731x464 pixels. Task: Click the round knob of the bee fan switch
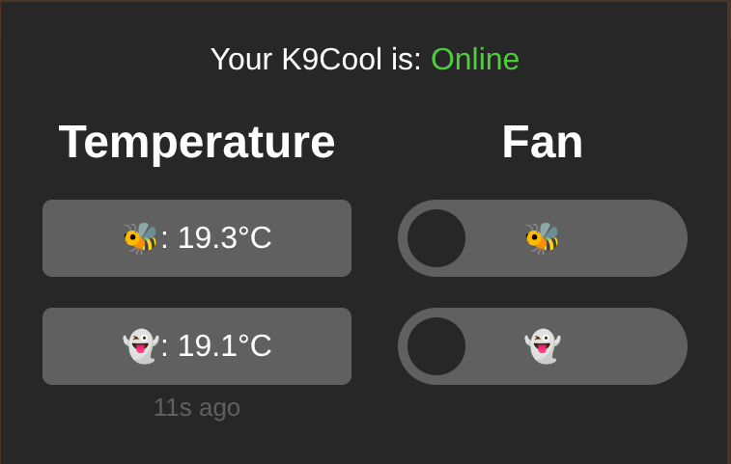tap(436, 238)
